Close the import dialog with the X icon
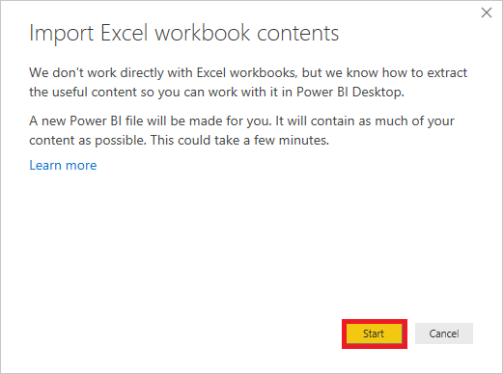Viewport: 503px width, 374px height. (487, 13)
